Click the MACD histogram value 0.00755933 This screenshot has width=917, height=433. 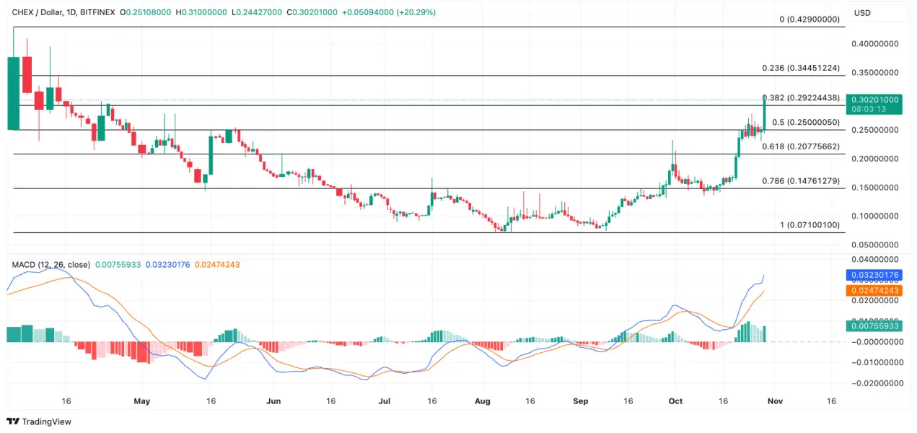pos(117,265)
